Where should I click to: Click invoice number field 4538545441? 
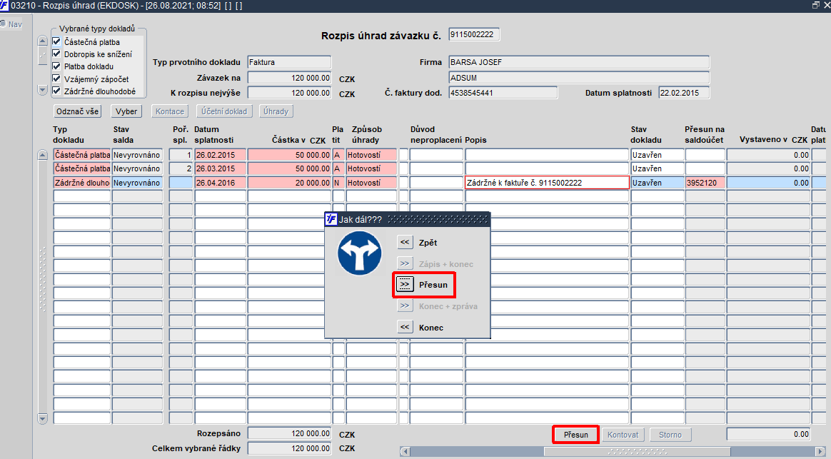tap(503, 93)
